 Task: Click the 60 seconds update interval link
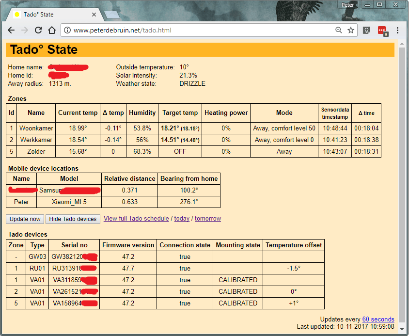coord(378,319)
